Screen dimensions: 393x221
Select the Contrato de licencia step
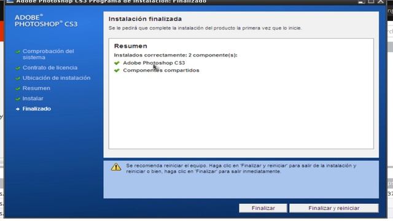(50, 68)
